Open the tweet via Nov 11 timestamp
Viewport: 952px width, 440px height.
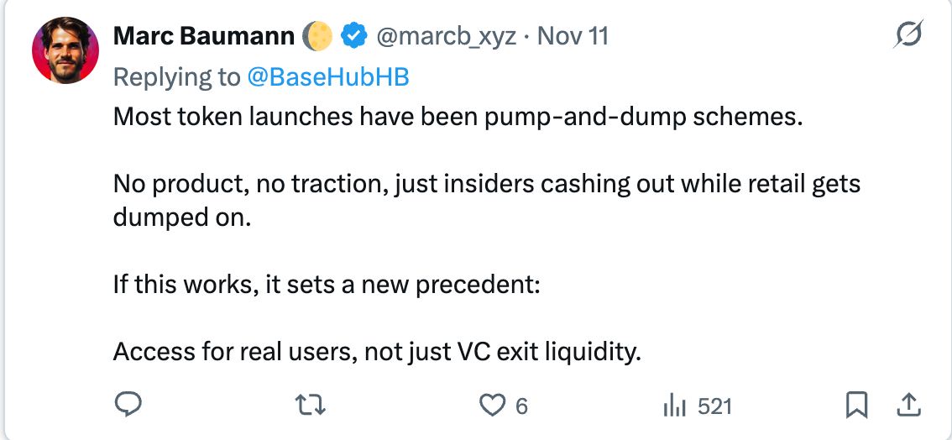(573, 36)
